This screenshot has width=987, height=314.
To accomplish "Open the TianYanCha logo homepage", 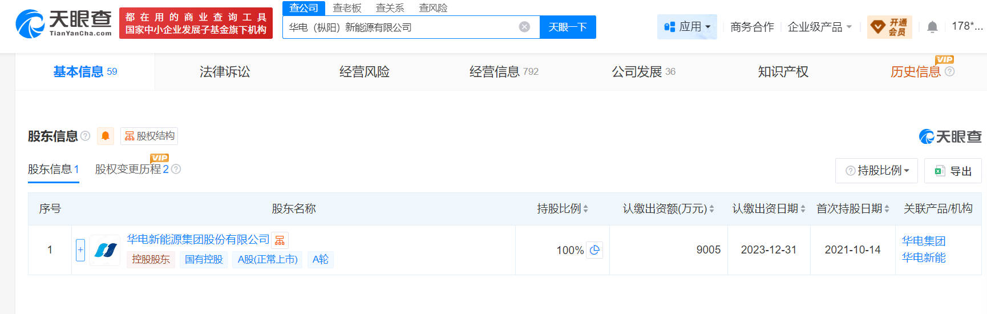I will pos(63,23).
